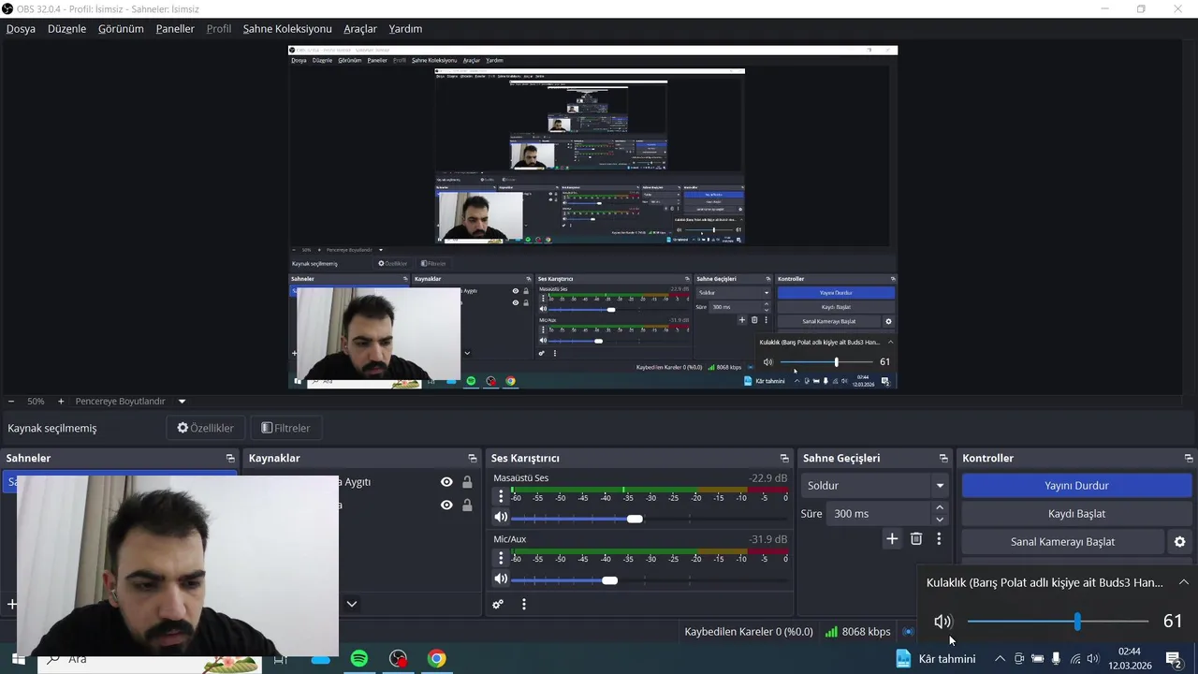Stop streaming with Yayını Durdur
The image size is (1198, 674).
point(1076,486)
